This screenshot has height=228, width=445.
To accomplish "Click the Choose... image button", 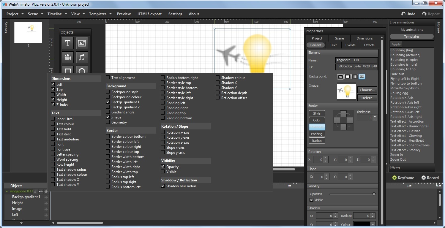I will 367,90.
